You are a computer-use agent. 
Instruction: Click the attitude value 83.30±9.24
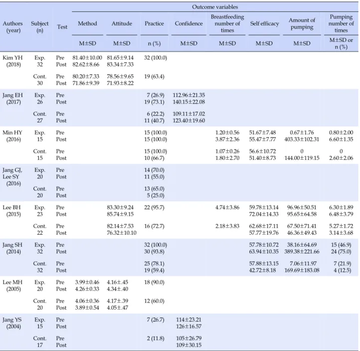click(x=120, y=208)
